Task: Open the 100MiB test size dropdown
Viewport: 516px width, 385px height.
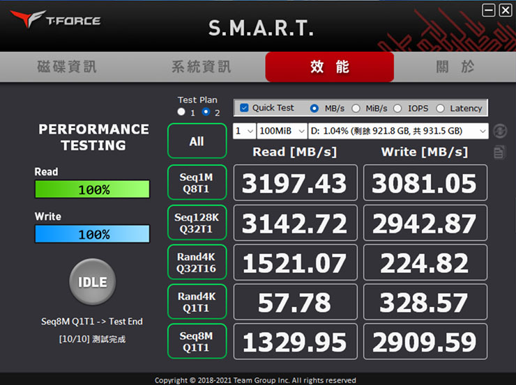Action: (x=282, y=131)
